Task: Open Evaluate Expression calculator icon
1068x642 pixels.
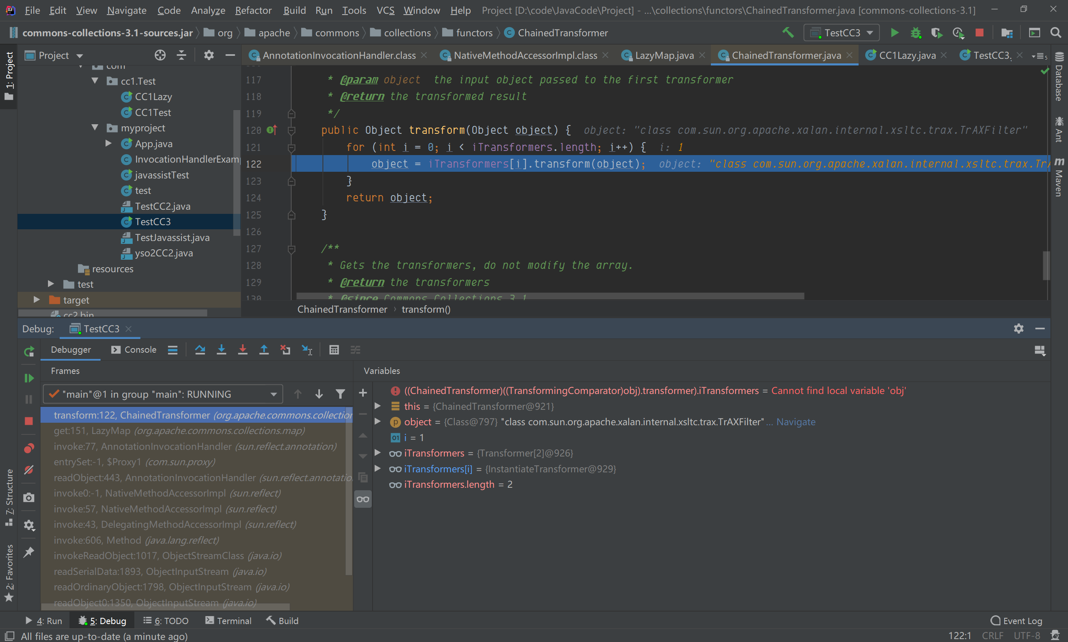Action: 334,350
